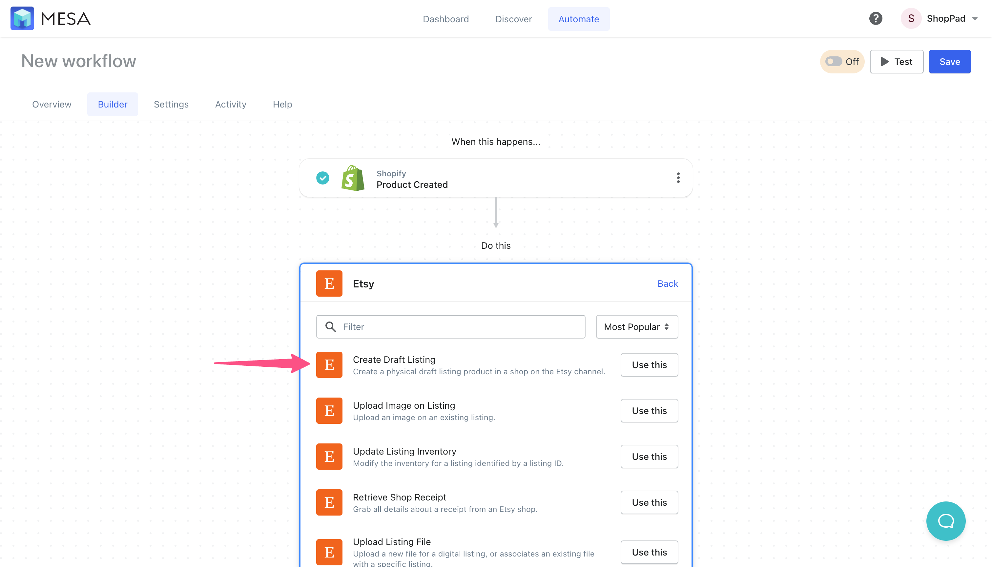The height and width of the screenshot is (567, 992).
Task: Expand the ShopPad account dropdown arrow
Action: click(x=975, y=19)
